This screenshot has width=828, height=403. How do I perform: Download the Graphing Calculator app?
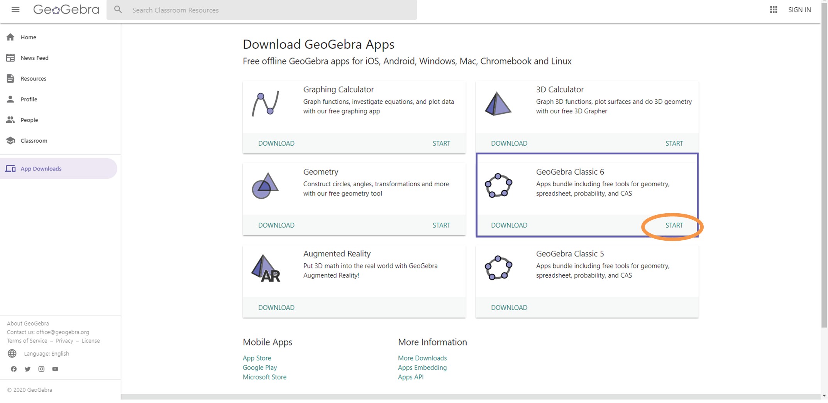(276, 143)
